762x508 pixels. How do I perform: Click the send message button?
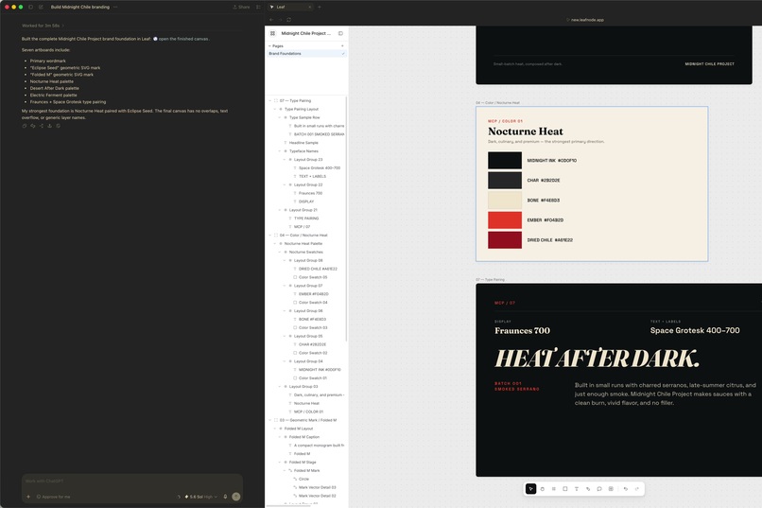236,497
